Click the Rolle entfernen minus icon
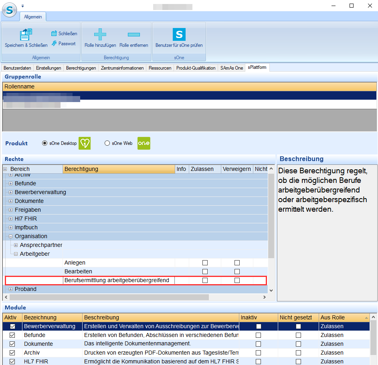 coord(133,34)
